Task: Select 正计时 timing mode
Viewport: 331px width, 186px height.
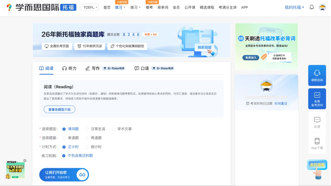Action: 71,147
